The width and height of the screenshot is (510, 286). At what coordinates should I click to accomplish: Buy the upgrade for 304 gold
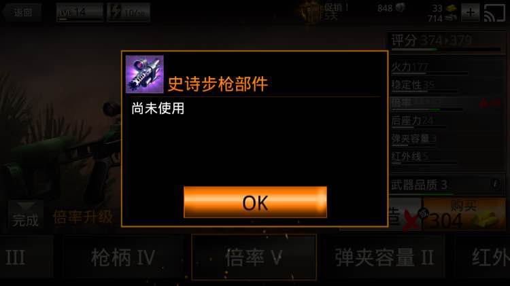[x=464, y=215]
